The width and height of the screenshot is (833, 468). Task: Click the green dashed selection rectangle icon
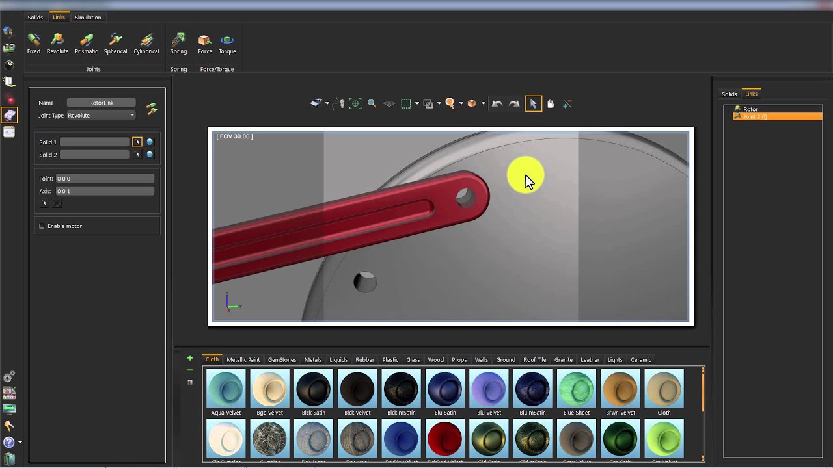coord(406,103)
